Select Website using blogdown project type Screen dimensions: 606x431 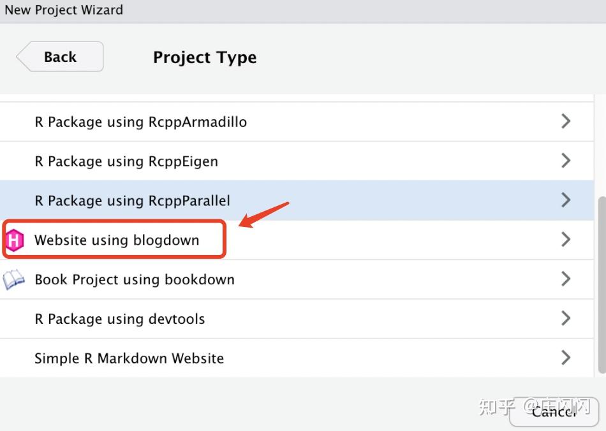tap(117, 240)
